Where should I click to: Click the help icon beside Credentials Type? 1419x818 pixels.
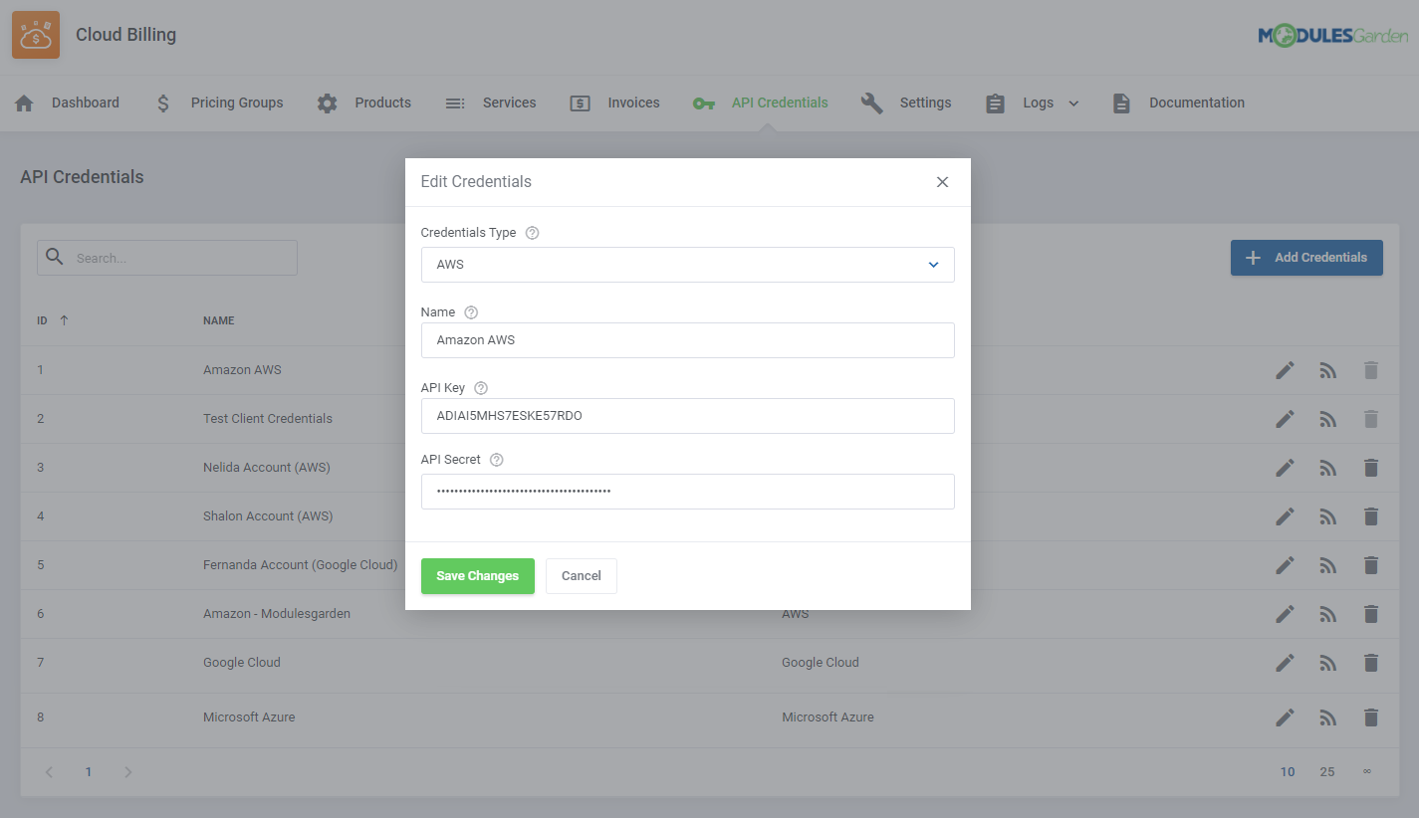(x=532, y=233)
